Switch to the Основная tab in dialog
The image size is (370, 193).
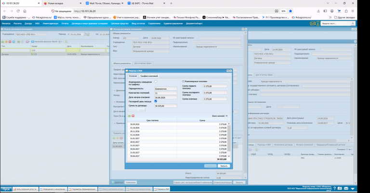[x=132, y=76]
